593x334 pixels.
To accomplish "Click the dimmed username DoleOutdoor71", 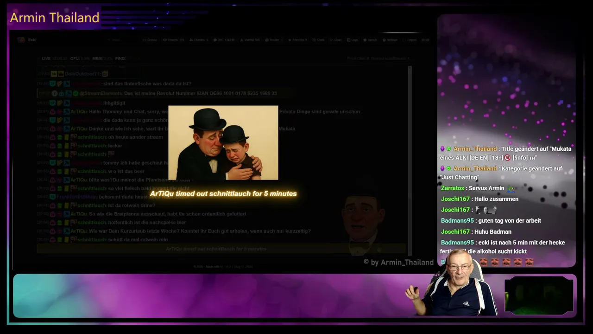I will point(82,74).
